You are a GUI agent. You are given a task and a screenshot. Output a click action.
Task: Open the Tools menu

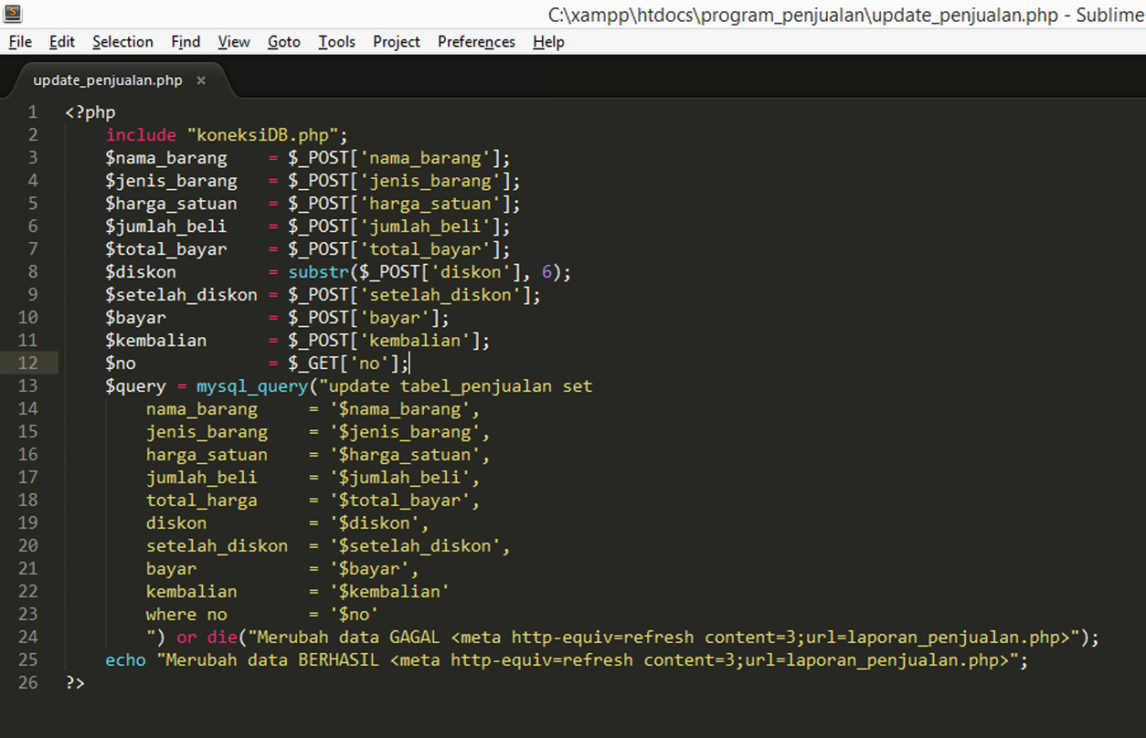pos(336,42)
